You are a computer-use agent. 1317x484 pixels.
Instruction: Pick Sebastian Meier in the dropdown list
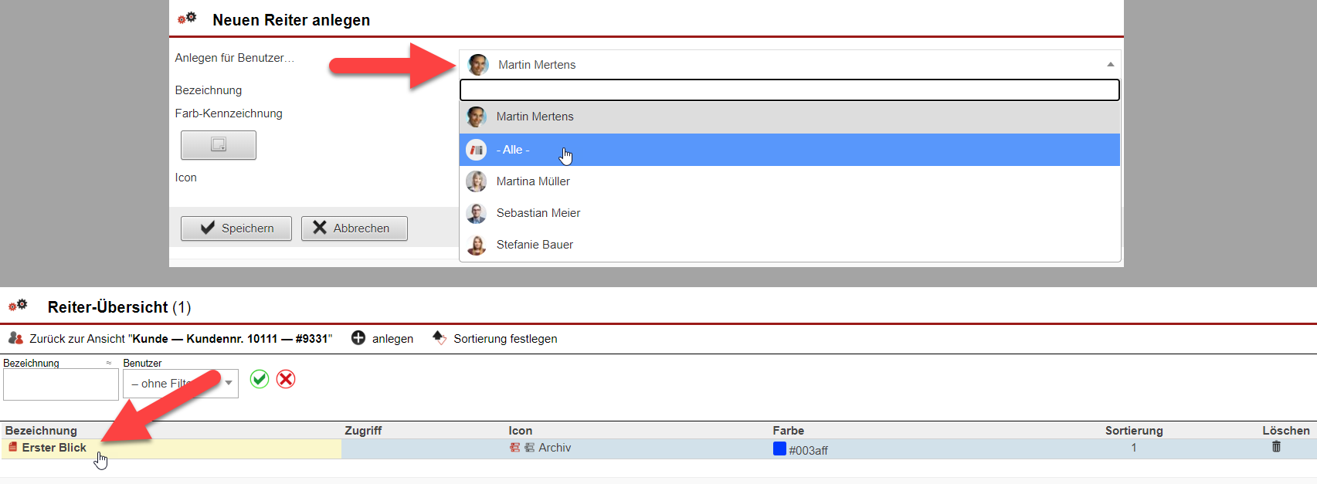click(x=538, y=213)
